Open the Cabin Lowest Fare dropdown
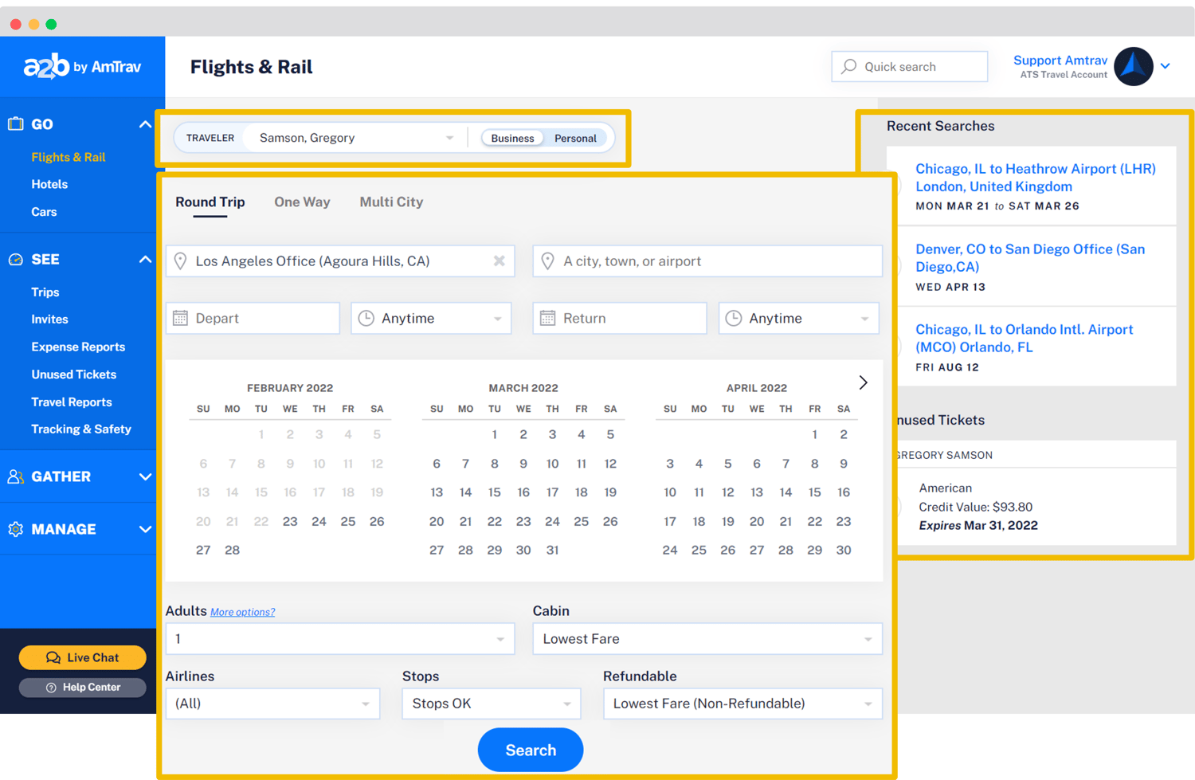Image resolution: width=1195 pixels, height=780 pixels. 707,639
